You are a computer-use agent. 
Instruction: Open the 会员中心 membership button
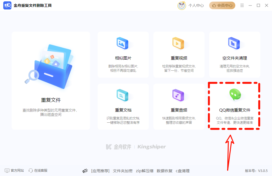(x=222, y=5)
